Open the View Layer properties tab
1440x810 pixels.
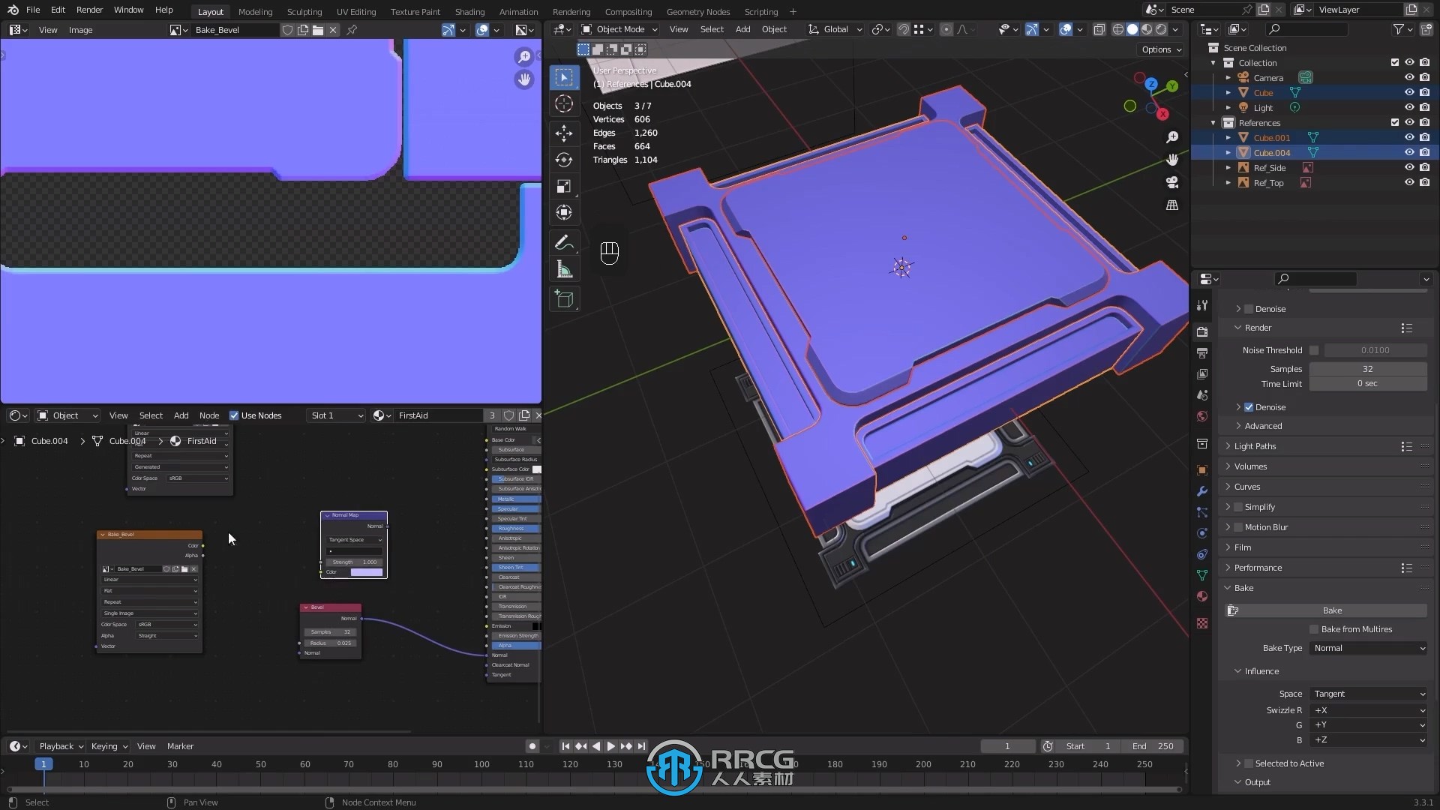pos(1202,373)
